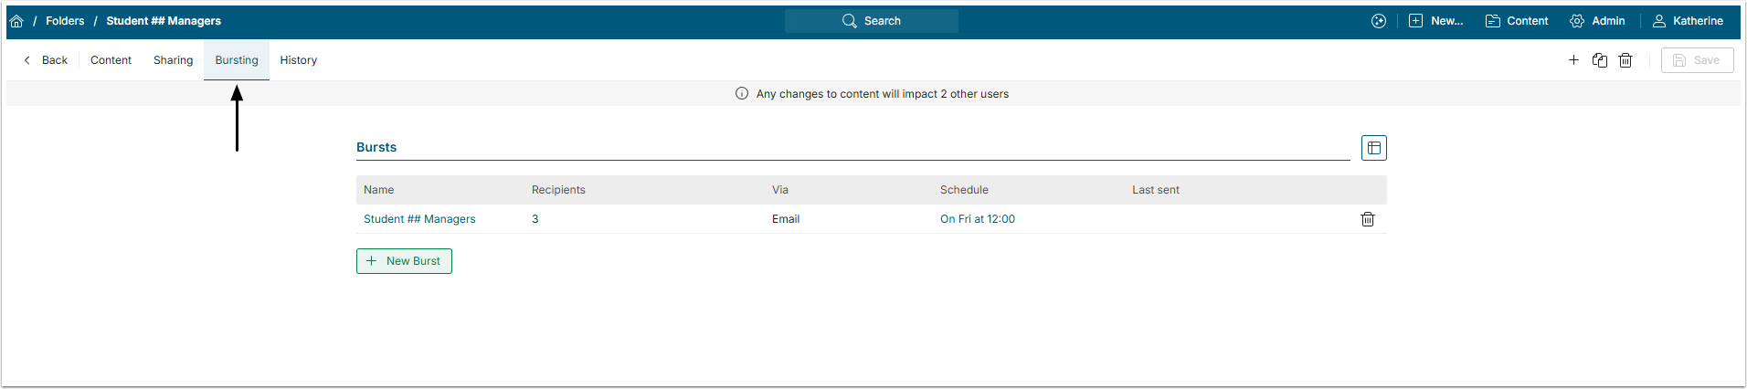Open the Katherine user menu
Screen dimensions: 1747x389
tap(1688, 21)
